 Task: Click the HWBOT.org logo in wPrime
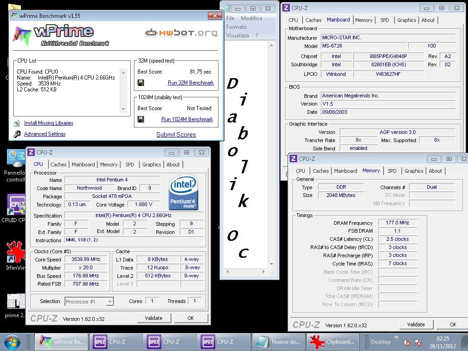[x=181, y=32]
